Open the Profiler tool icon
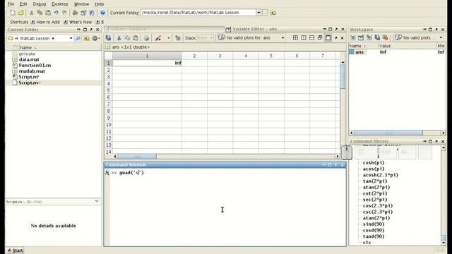The width and height of the screenshot is (452, 254). tap(92, 13)
